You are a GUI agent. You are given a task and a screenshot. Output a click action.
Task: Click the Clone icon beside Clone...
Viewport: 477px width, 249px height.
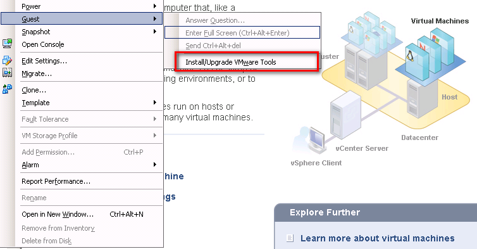tap(8, 89)
